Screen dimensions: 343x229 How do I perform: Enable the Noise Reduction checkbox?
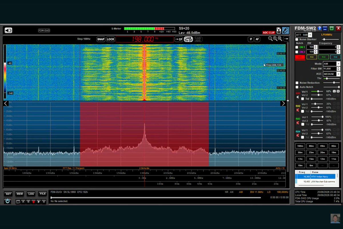[x=297, y=83]
